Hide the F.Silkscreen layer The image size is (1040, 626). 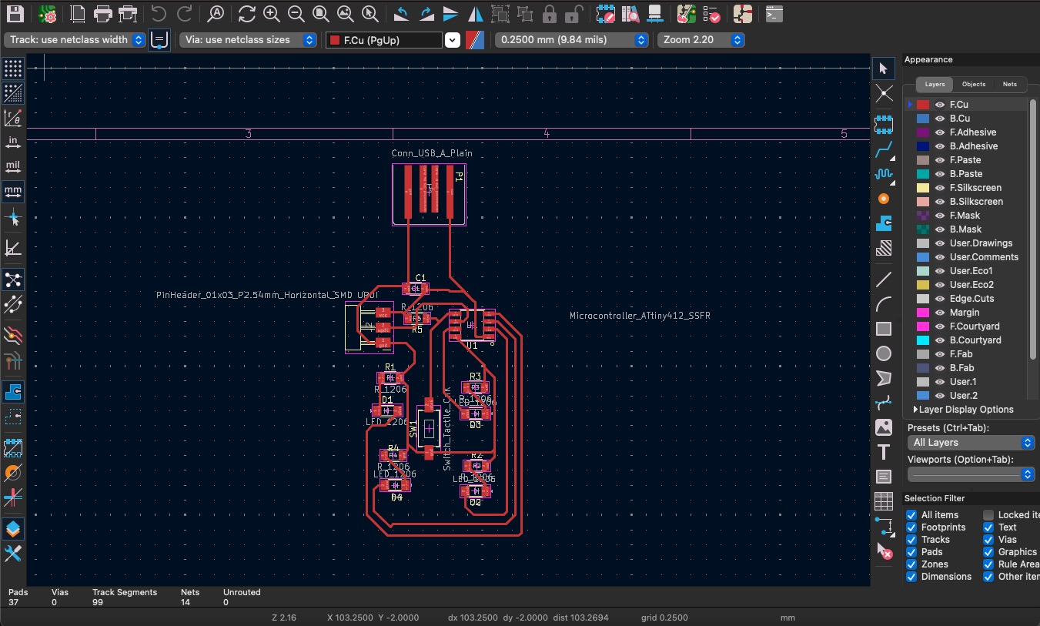[940, 188]
